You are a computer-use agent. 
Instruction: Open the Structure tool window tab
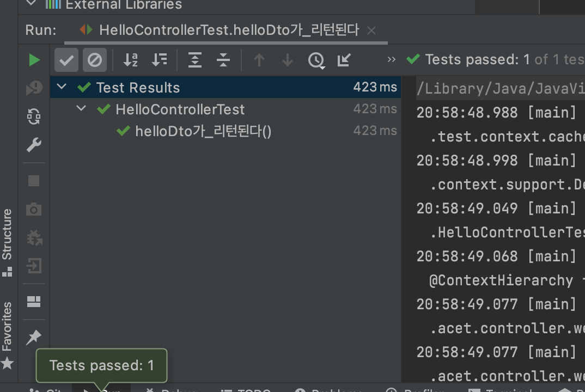(x=8, y=242)
